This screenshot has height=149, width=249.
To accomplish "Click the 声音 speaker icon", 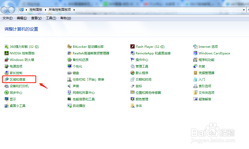I will coord(69,86).
